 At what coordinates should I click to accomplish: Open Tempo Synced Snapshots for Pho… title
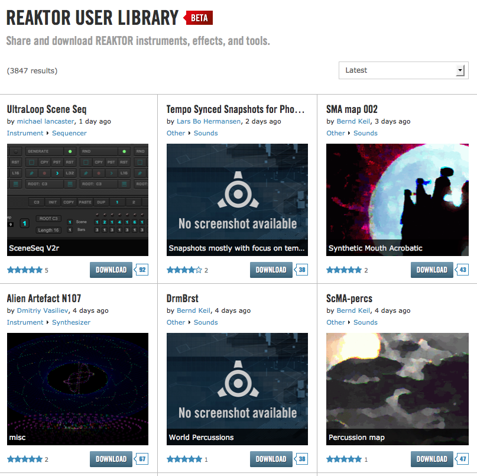(235, 109)
